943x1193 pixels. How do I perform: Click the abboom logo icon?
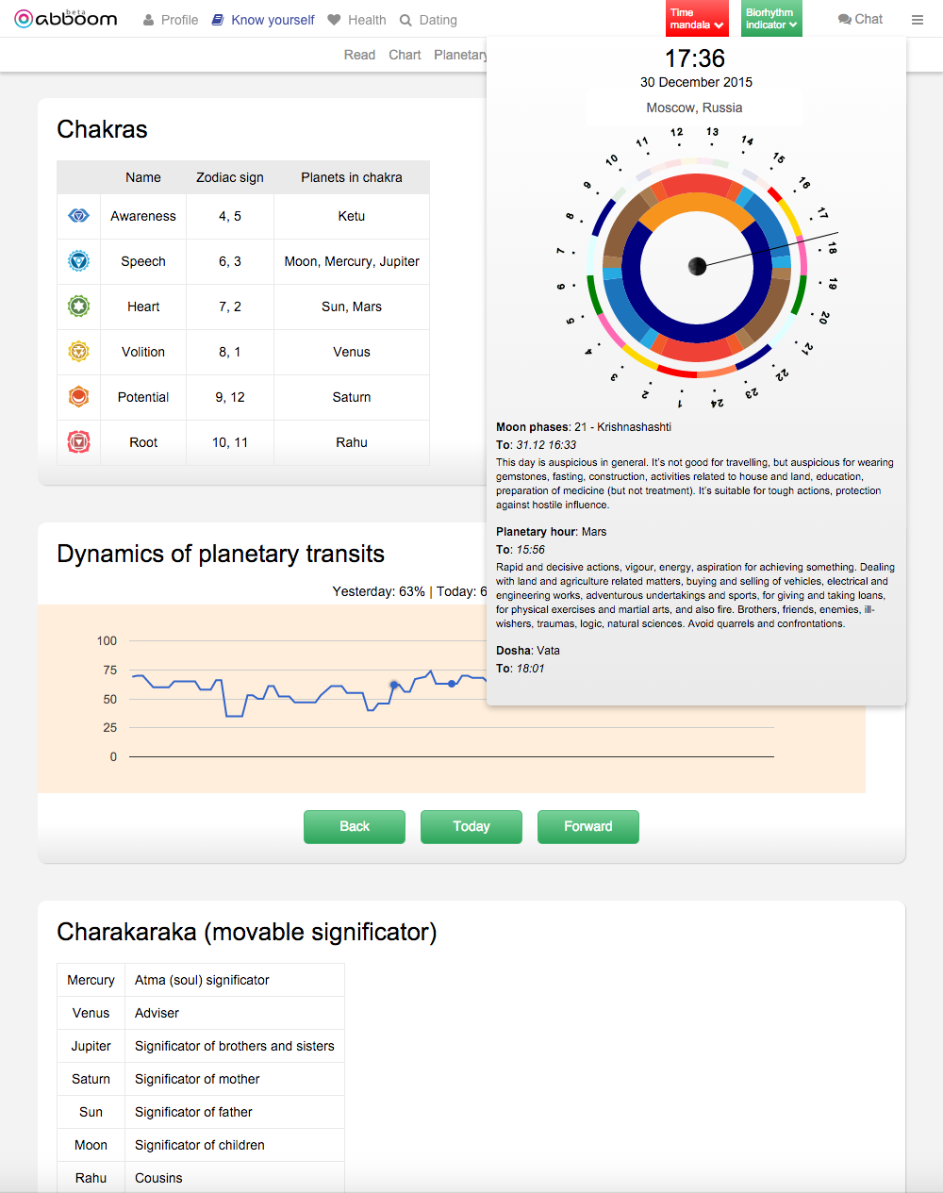[24, 19]
